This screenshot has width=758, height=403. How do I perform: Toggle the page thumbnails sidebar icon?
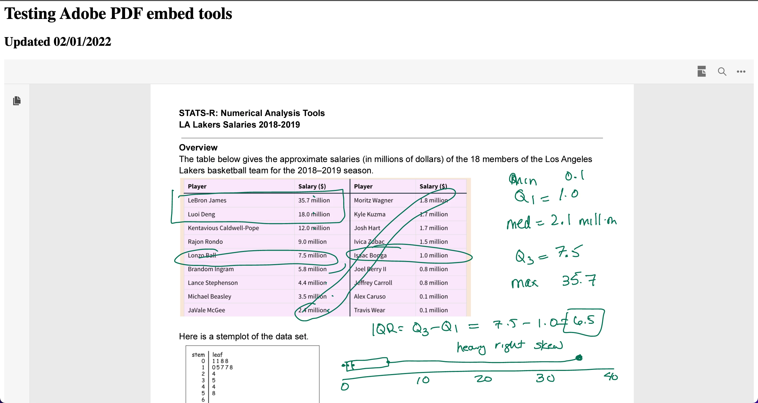point(17,100)
